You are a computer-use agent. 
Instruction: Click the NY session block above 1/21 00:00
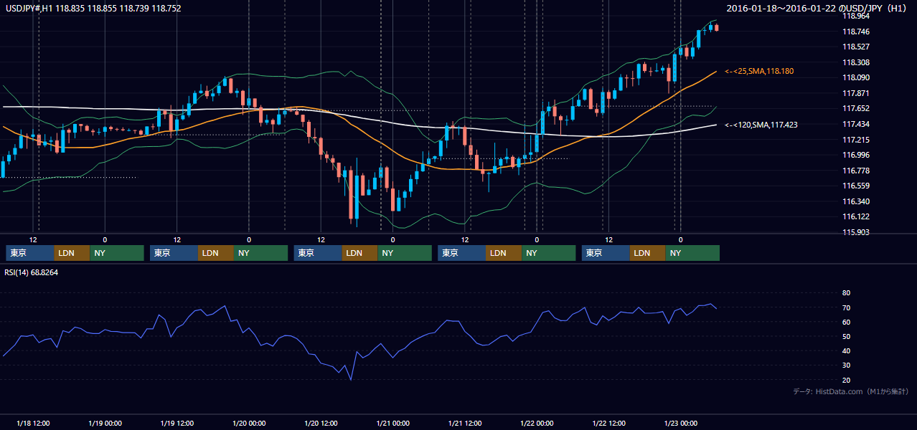405,253
